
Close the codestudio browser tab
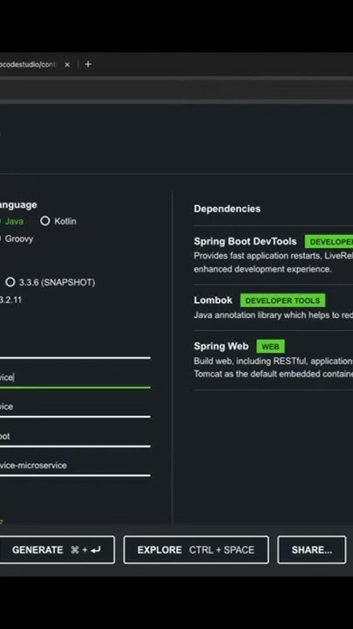[x=67, y=65]
